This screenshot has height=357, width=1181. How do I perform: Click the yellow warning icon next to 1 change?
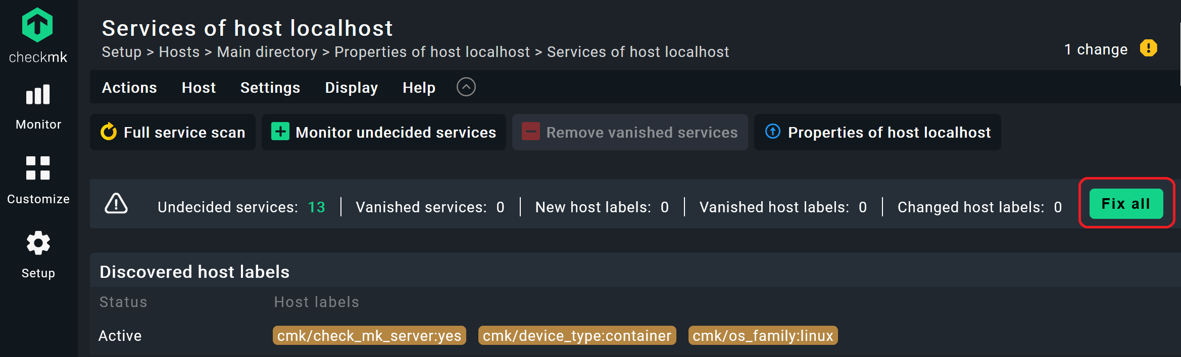pos(1149,47)
